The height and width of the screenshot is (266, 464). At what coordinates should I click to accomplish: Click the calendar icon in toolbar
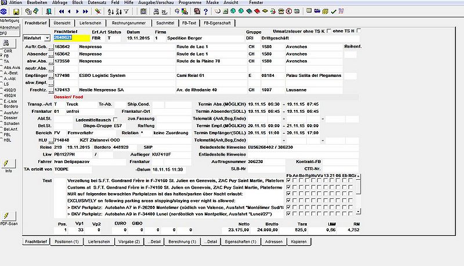point(297,12)
